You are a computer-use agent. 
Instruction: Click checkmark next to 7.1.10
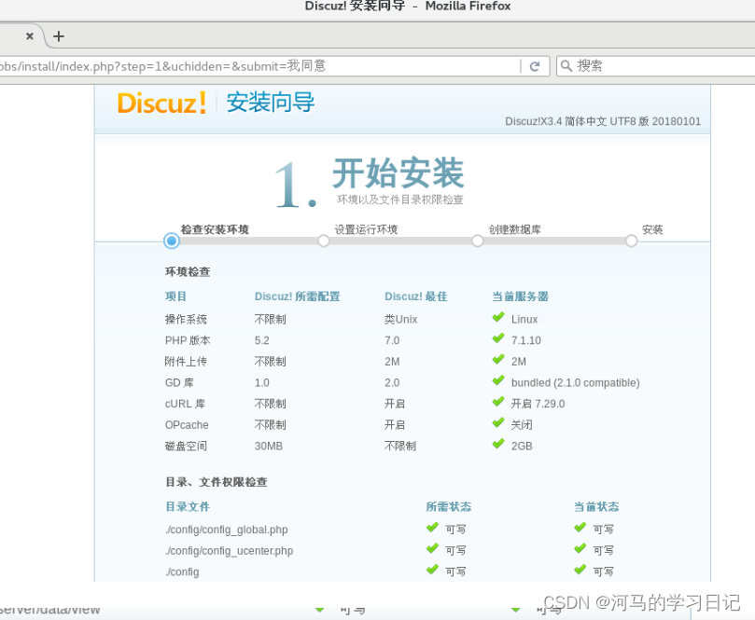coord(498,338)
